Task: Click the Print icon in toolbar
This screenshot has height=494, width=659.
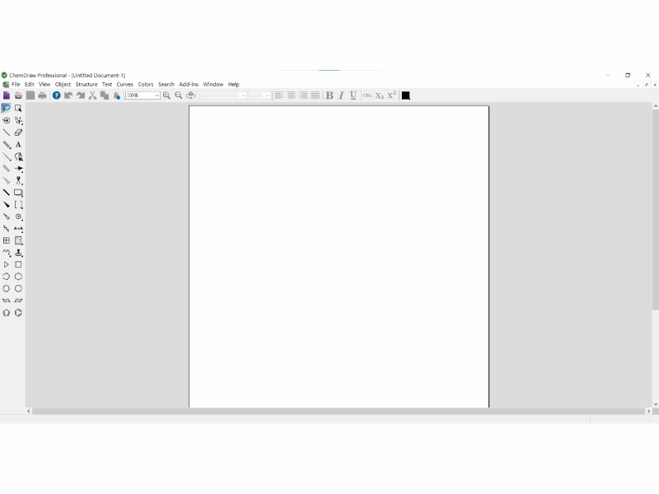Action: pos(42,96)
